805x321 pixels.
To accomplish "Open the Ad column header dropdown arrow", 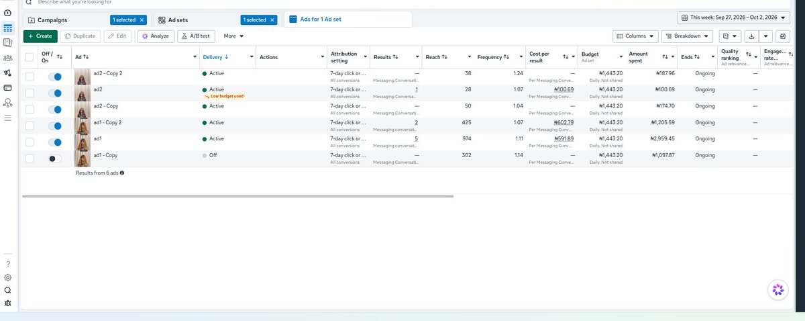I will click(x=195, y=57).
